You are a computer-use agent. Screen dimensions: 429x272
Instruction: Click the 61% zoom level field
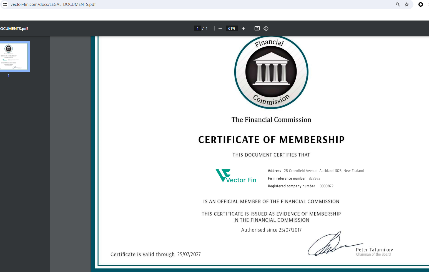coord(232,28)
